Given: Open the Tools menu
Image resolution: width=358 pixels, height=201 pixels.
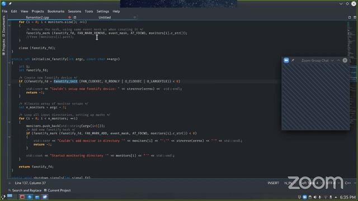Looking at the screenshot, I should 89,11.
